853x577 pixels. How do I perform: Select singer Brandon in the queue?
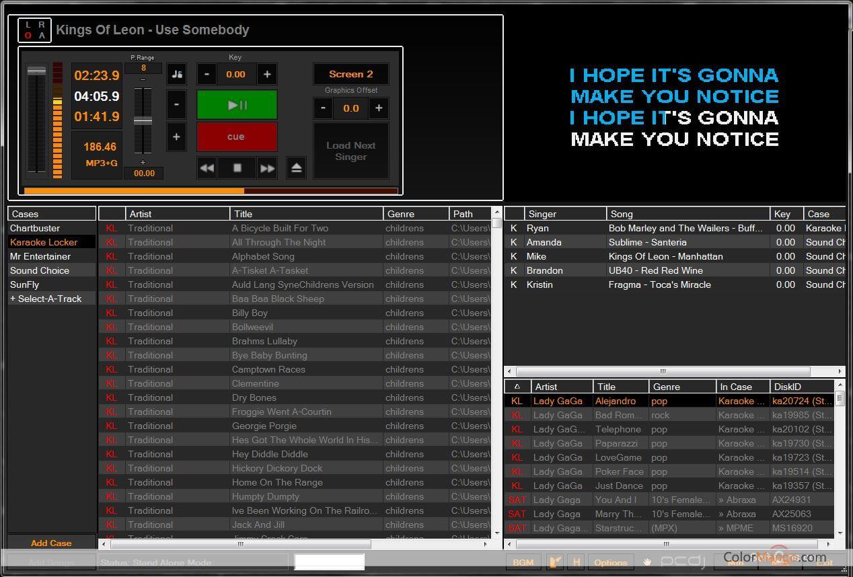675,270
